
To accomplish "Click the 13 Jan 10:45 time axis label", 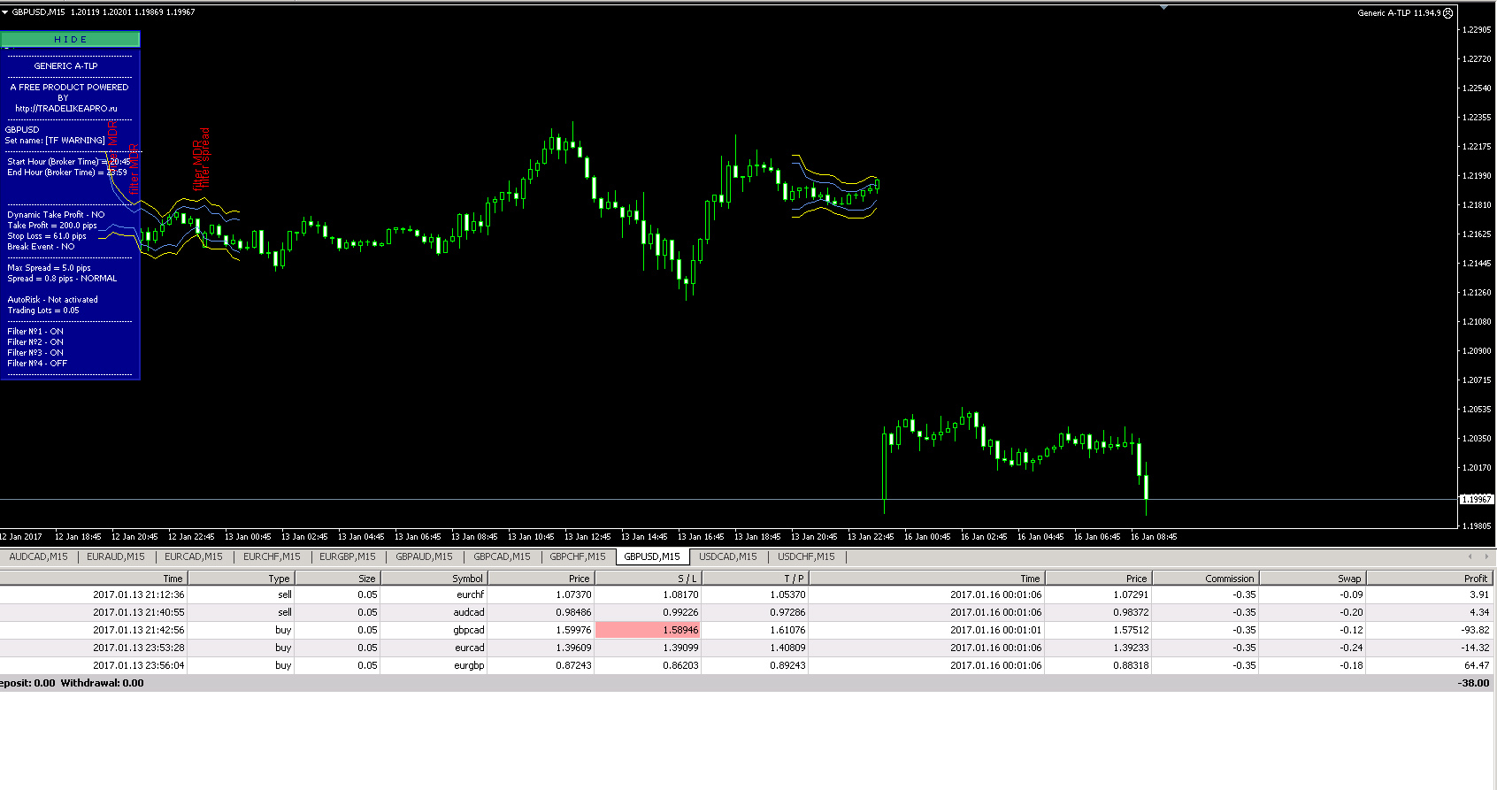I will pos(530,536).
